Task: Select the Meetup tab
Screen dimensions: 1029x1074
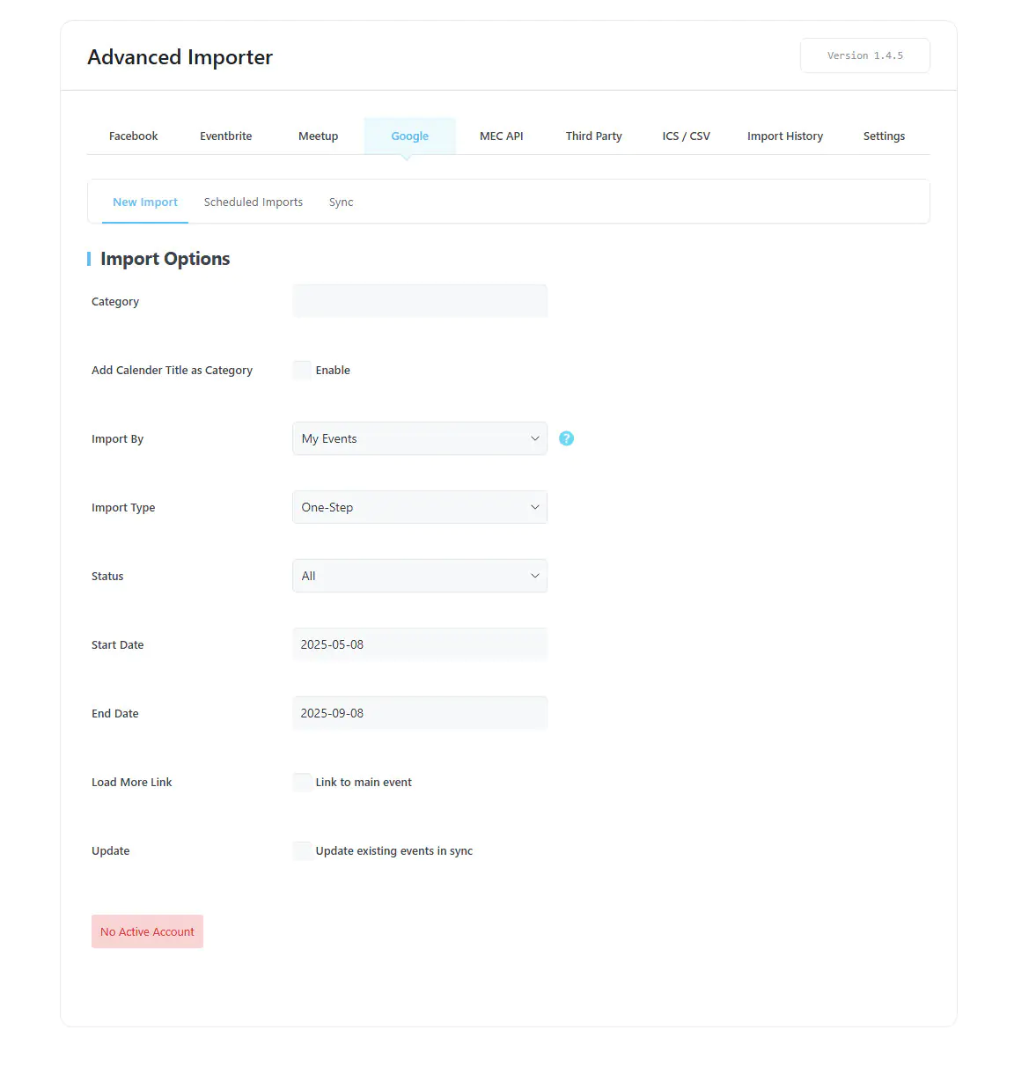Action: [319, 136]
